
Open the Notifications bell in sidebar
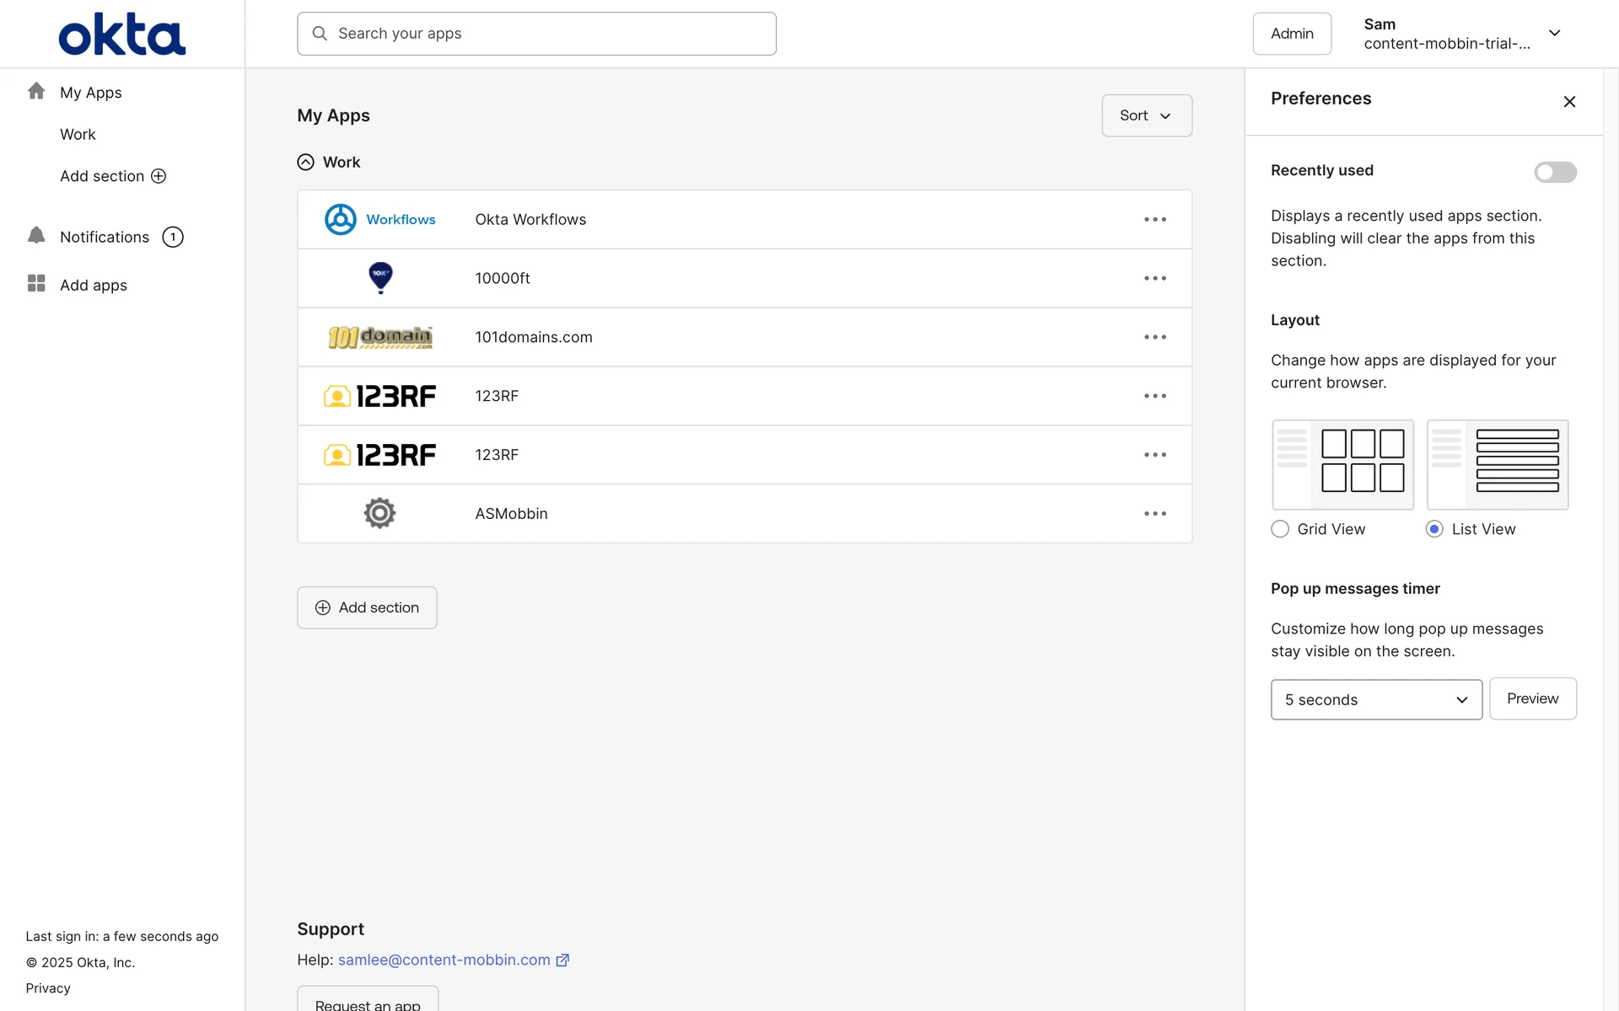click(x=36, y=236)
